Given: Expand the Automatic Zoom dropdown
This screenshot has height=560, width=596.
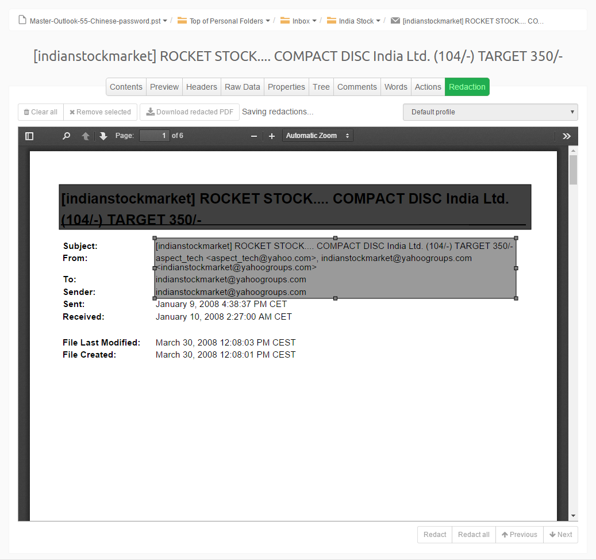Looking at the screenshot, I should click(x=318, y=136).
